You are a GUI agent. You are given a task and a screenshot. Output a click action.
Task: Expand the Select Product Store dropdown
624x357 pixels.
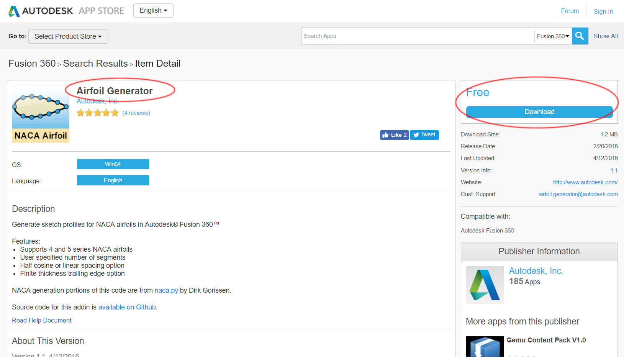point(68,36)
